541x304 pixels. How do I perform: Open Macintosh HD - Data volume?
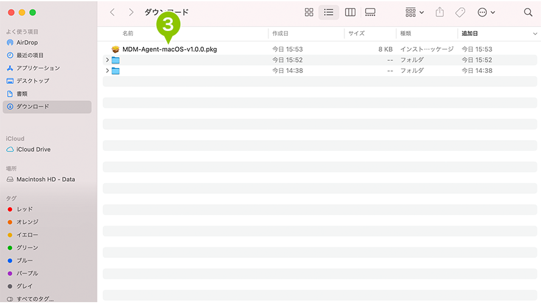pyautogui.click(x=47, y=179)
